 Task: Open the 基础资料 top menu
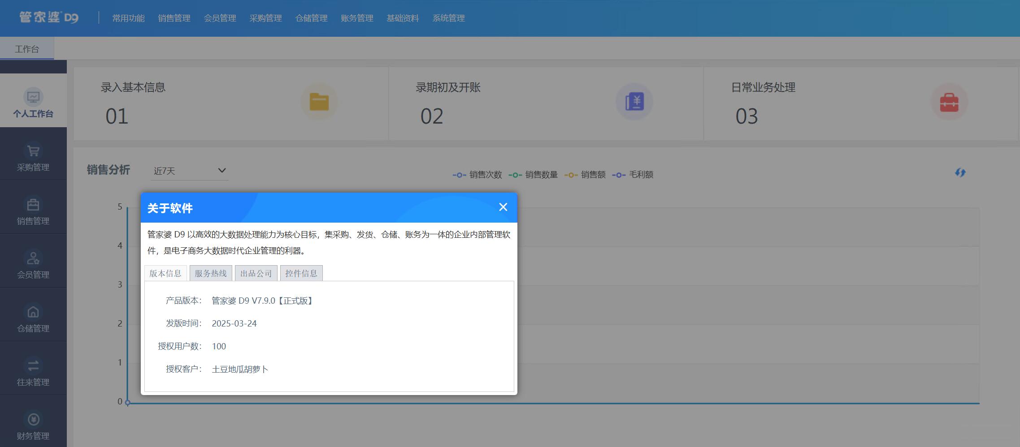point(403,18)
